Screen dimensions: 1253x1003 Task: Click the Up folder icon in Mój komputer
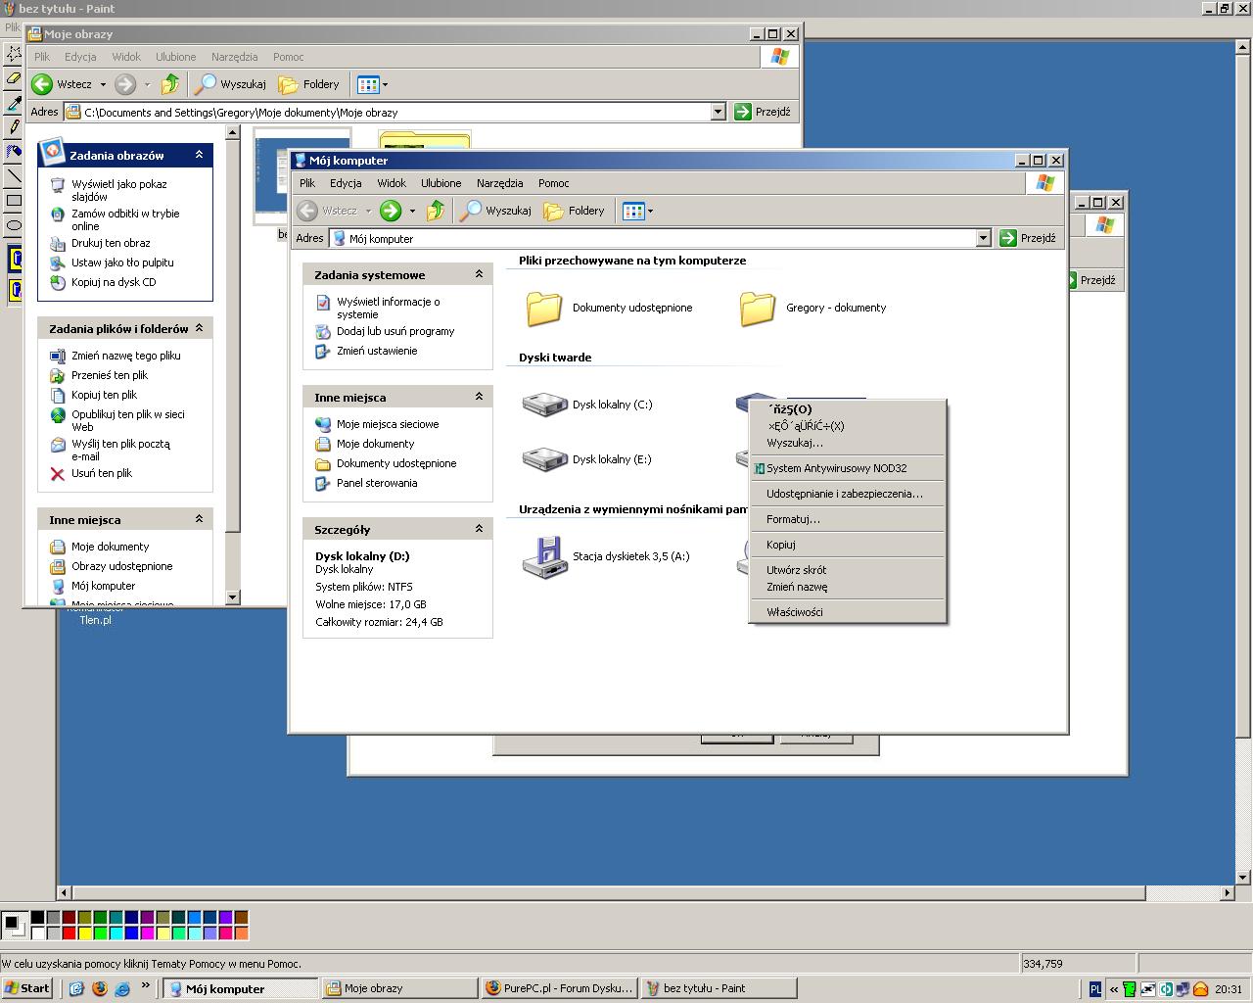coord(436,211)
